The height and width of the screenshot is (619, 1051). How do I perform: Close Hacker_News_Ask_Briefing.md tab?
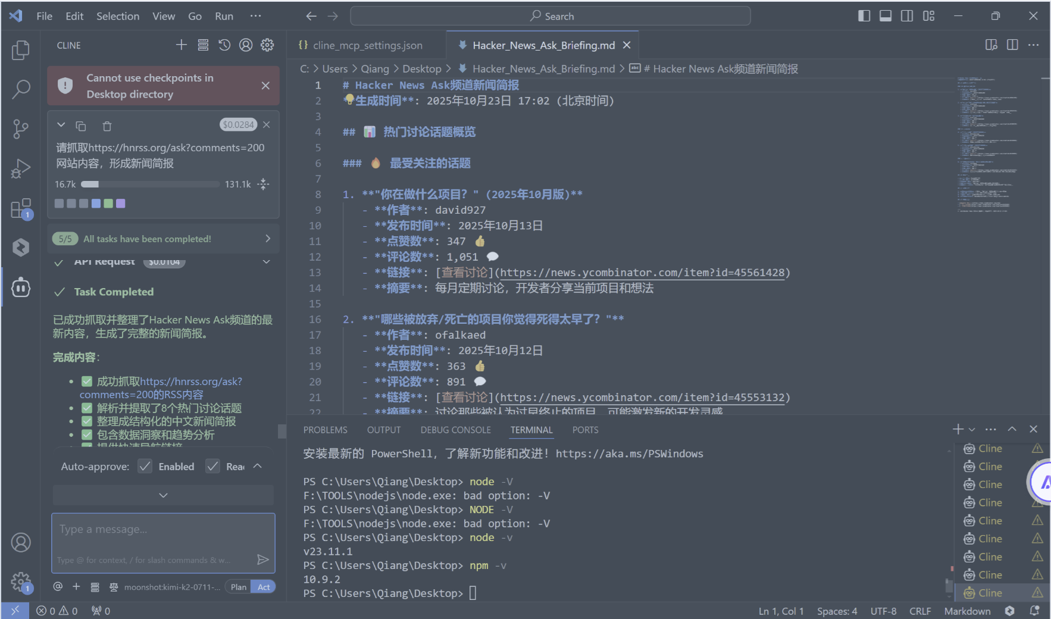pyautogui.click(x=627, y=45)
